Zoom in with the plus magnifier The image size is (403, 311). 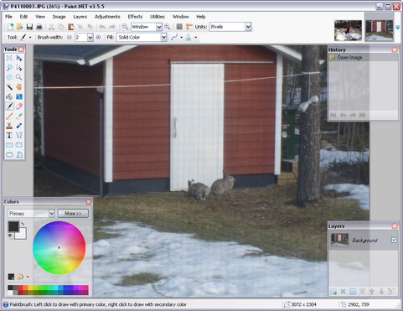coord(167,27)
